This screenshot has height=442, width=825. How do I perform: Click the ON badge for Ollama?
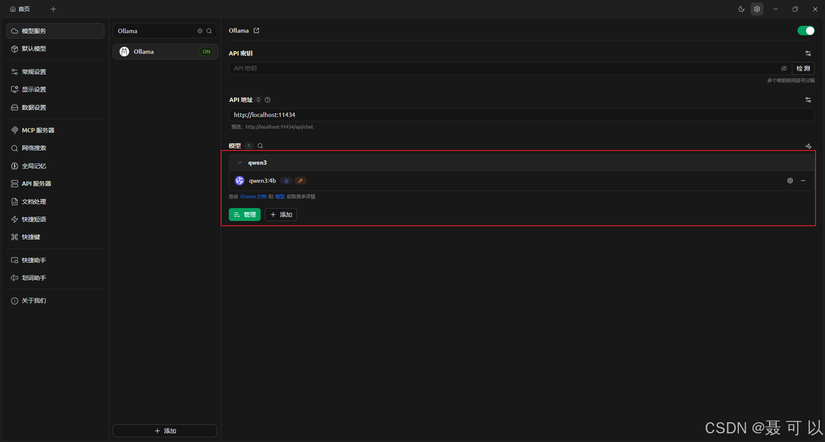pyautogui.click(x=206, y=52)
